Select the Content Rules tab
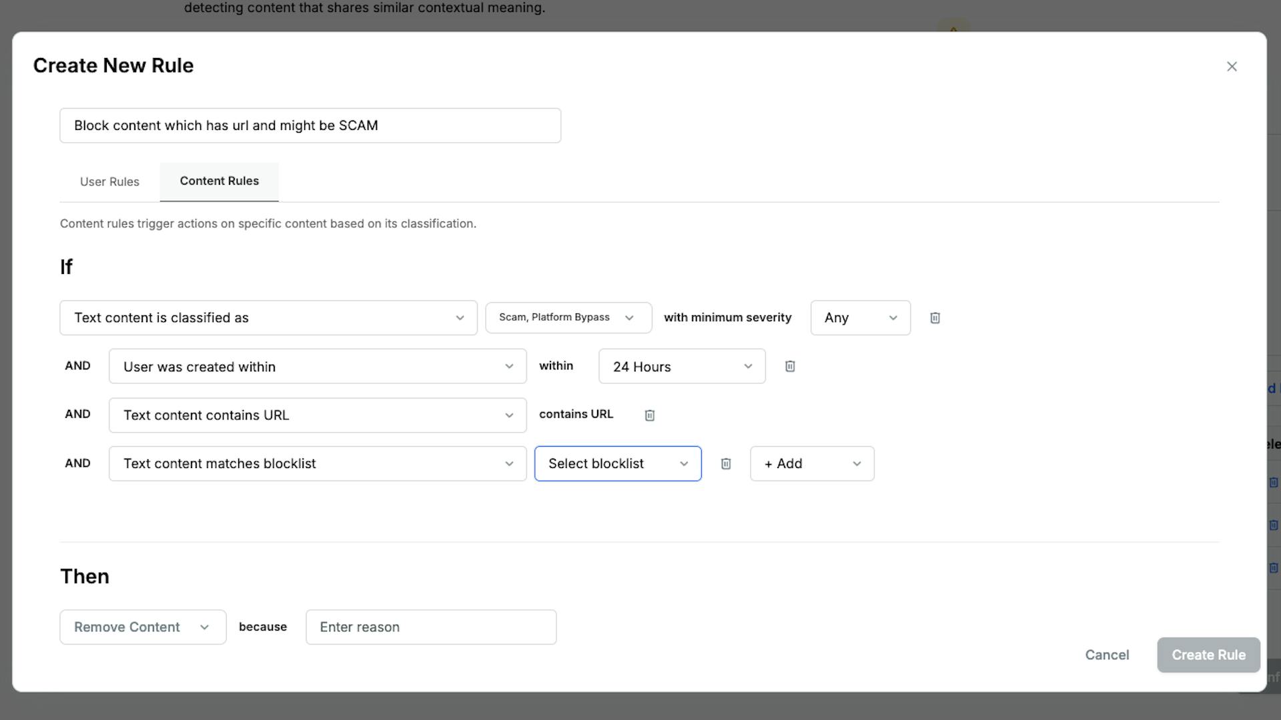Viewport: 1281px width, 720px height. click(219, 181)
